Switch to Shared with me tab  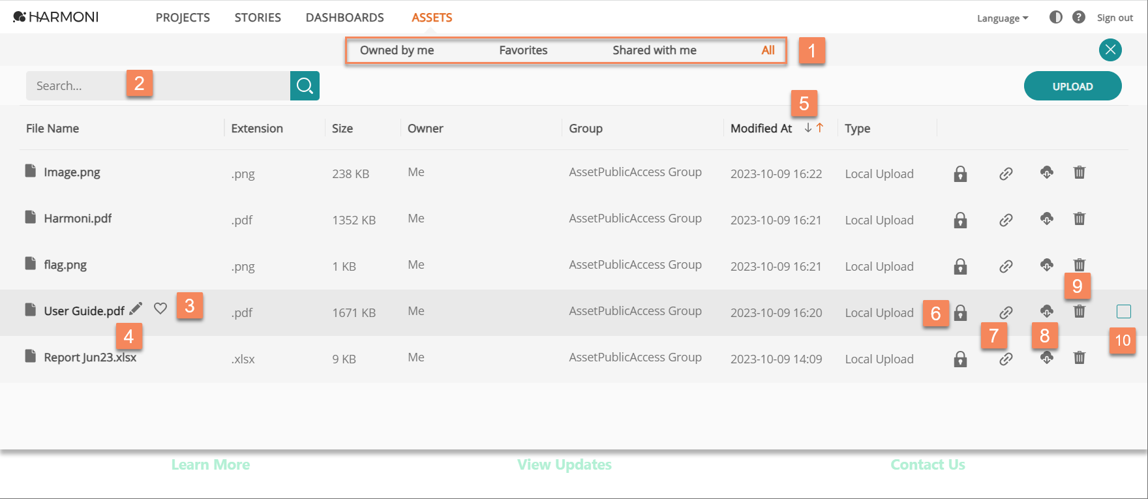(x=654, y=50)
